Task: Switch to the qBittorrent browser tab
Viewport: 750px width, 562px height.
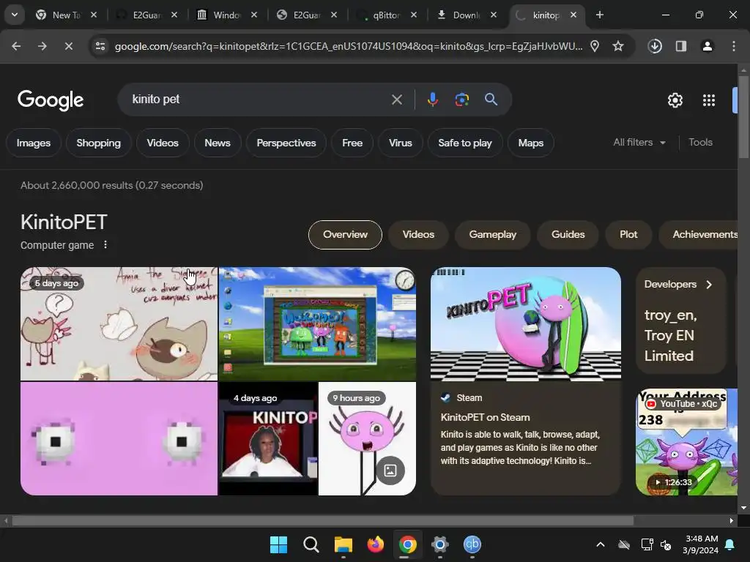Action: click(387, 15)
